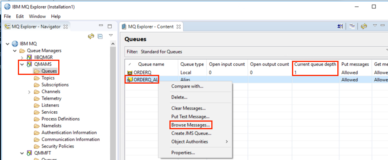
Task: Open the Navigator view menu triangle
Action: coord(111,35)
